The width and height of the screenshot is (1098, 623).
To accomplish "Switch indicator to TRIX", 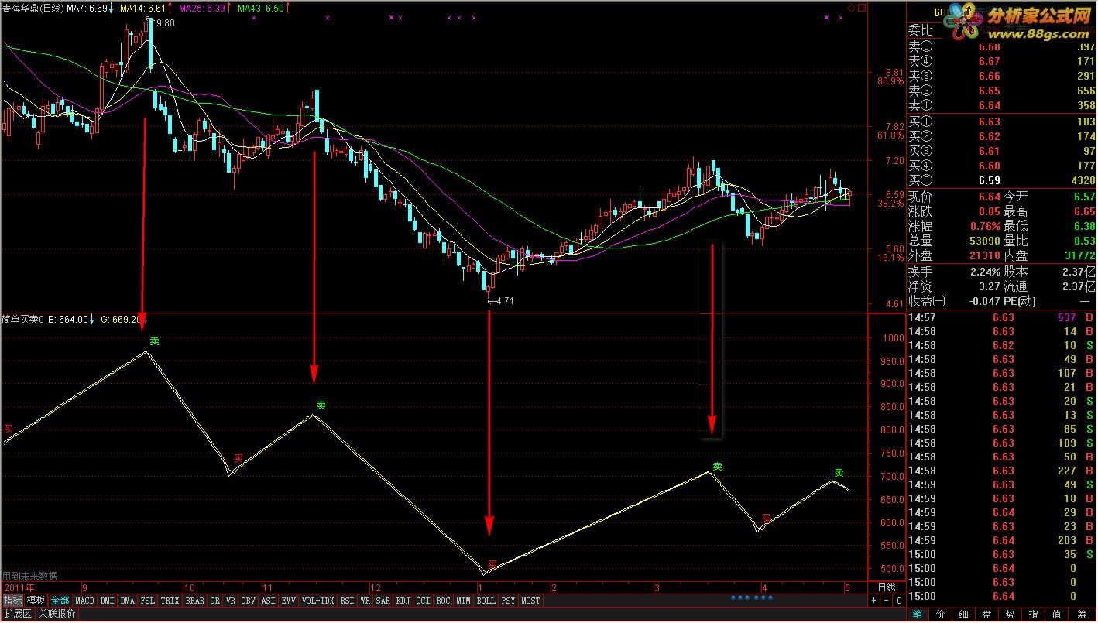I will pyautogui.click(x=170, y=601).
